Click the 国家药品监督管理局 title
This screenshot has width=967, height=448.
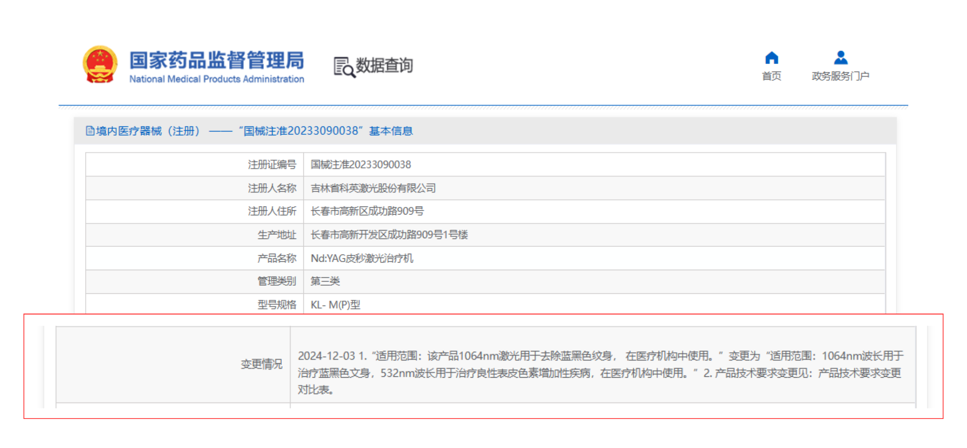point(217,60)
